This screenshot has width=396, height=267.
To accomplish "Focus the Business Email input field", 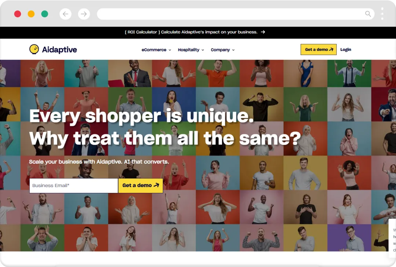I will point(74,186).
